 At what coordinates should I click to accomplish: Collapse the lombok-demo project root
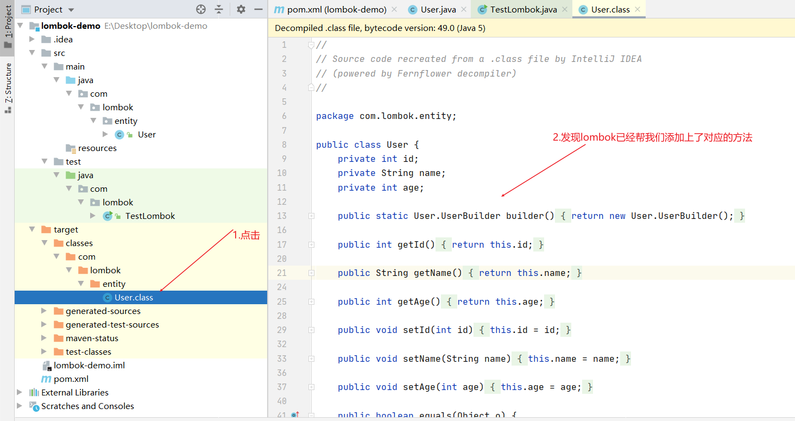21,26
